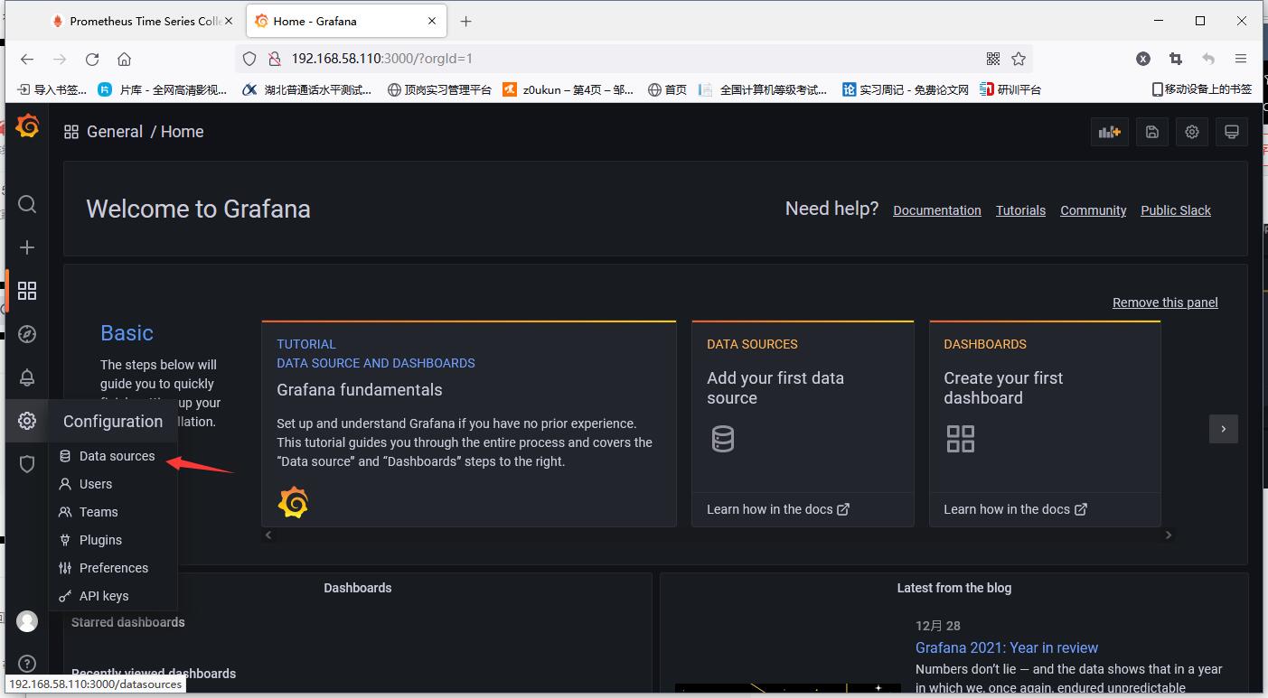Click Remove this panel link
Screen dimensions: 1268x698
1165,302
